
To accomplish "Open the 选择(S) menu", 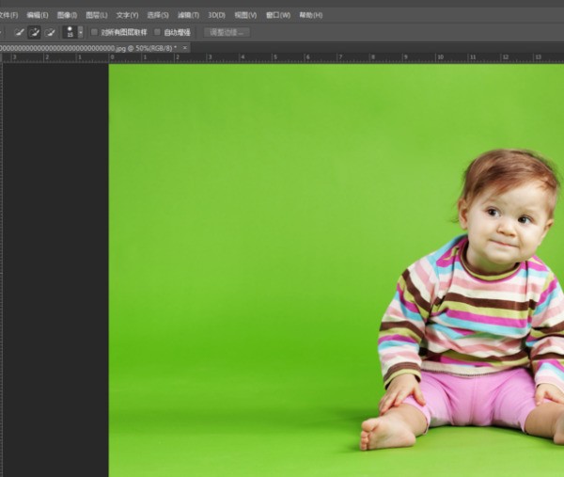I will (x=158, y=15).
